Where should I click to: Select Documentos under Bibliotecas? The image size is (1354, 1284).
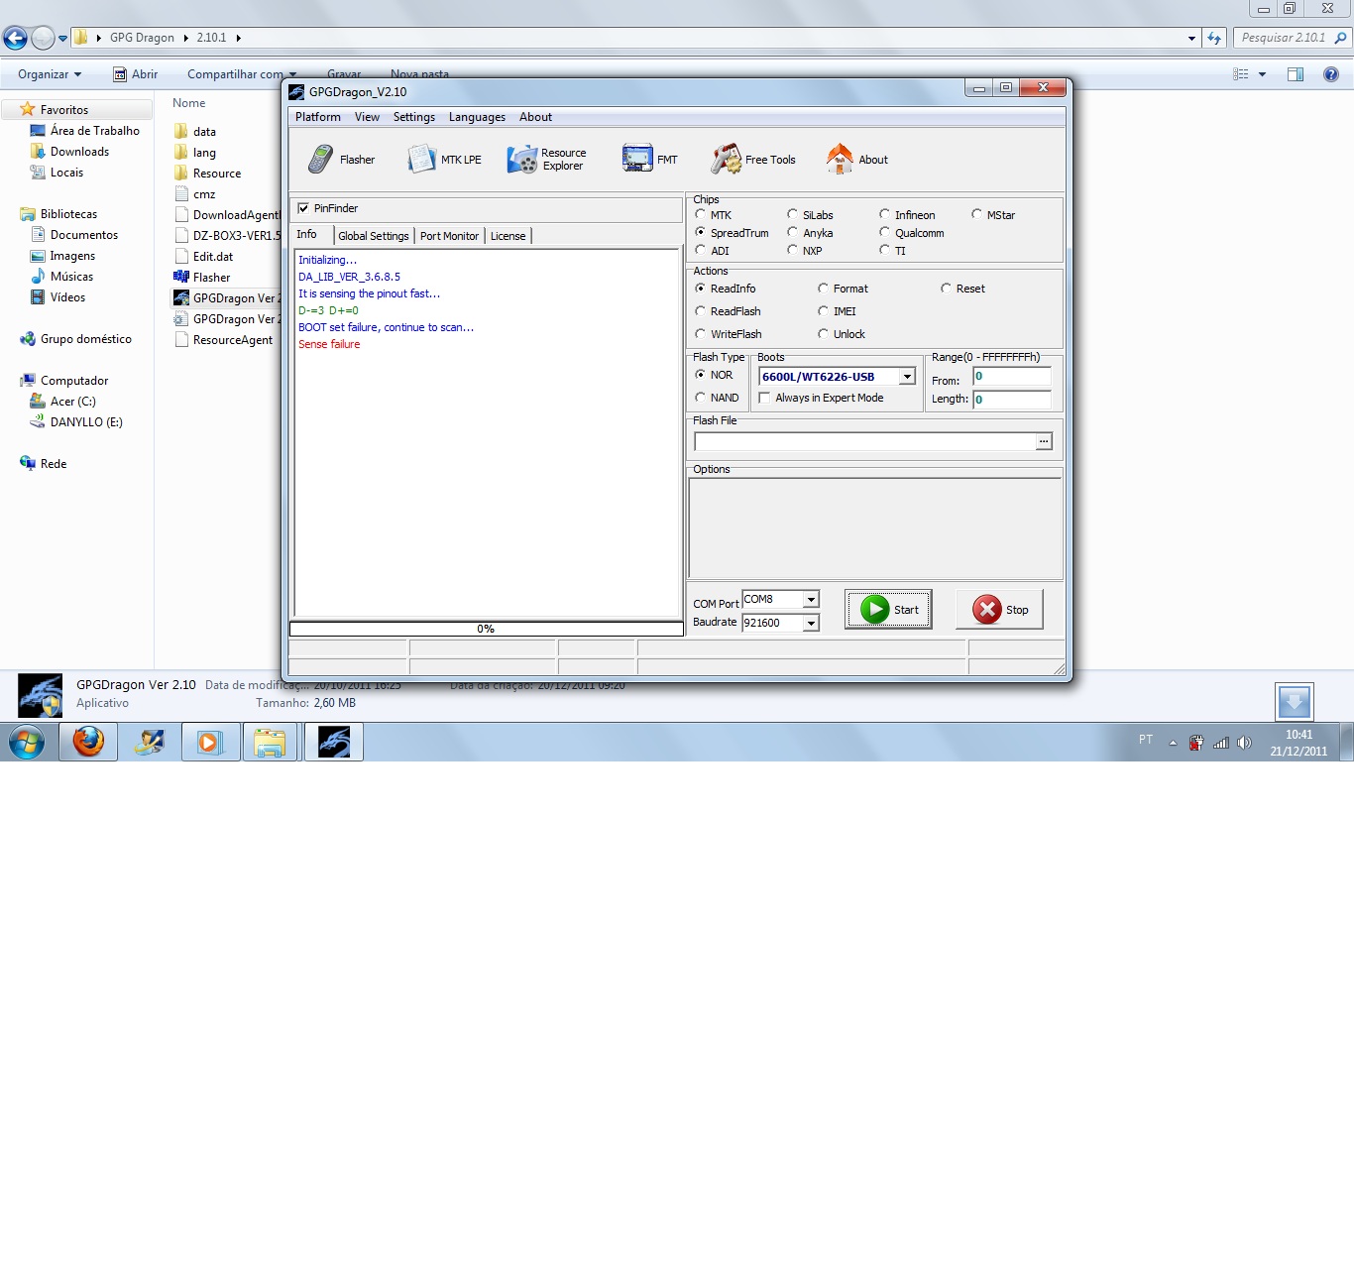point(83,235)
